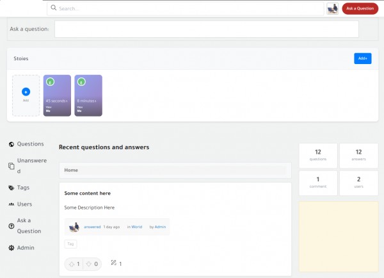384x278 pixels.
Task: Click the Unanswered copy icon in sidebar
Action: pos(12,166)
